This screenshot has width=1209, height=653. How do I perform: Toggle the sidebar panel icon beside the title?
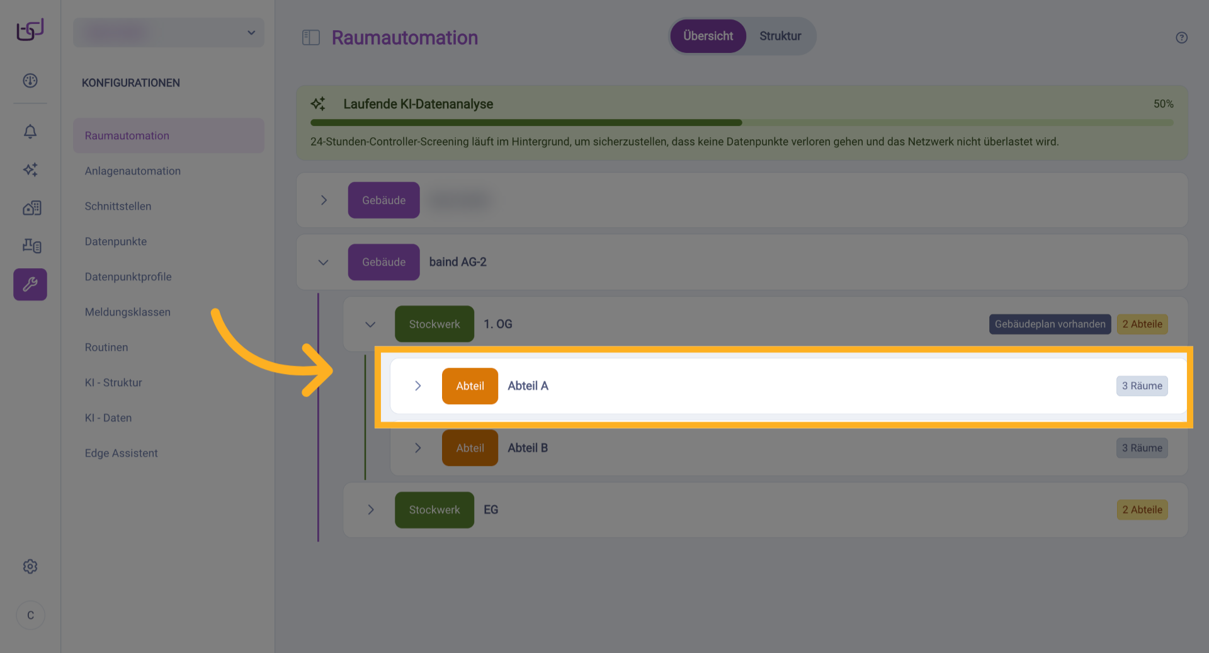[x=311, y=38]
